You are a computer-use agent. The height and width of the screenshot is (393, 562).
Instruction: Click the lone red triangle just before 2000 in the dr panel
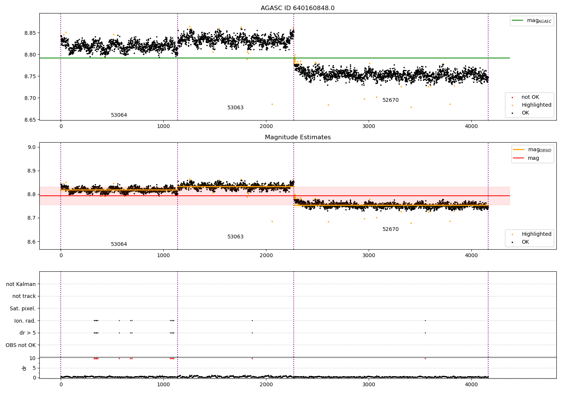click(252, 358)
